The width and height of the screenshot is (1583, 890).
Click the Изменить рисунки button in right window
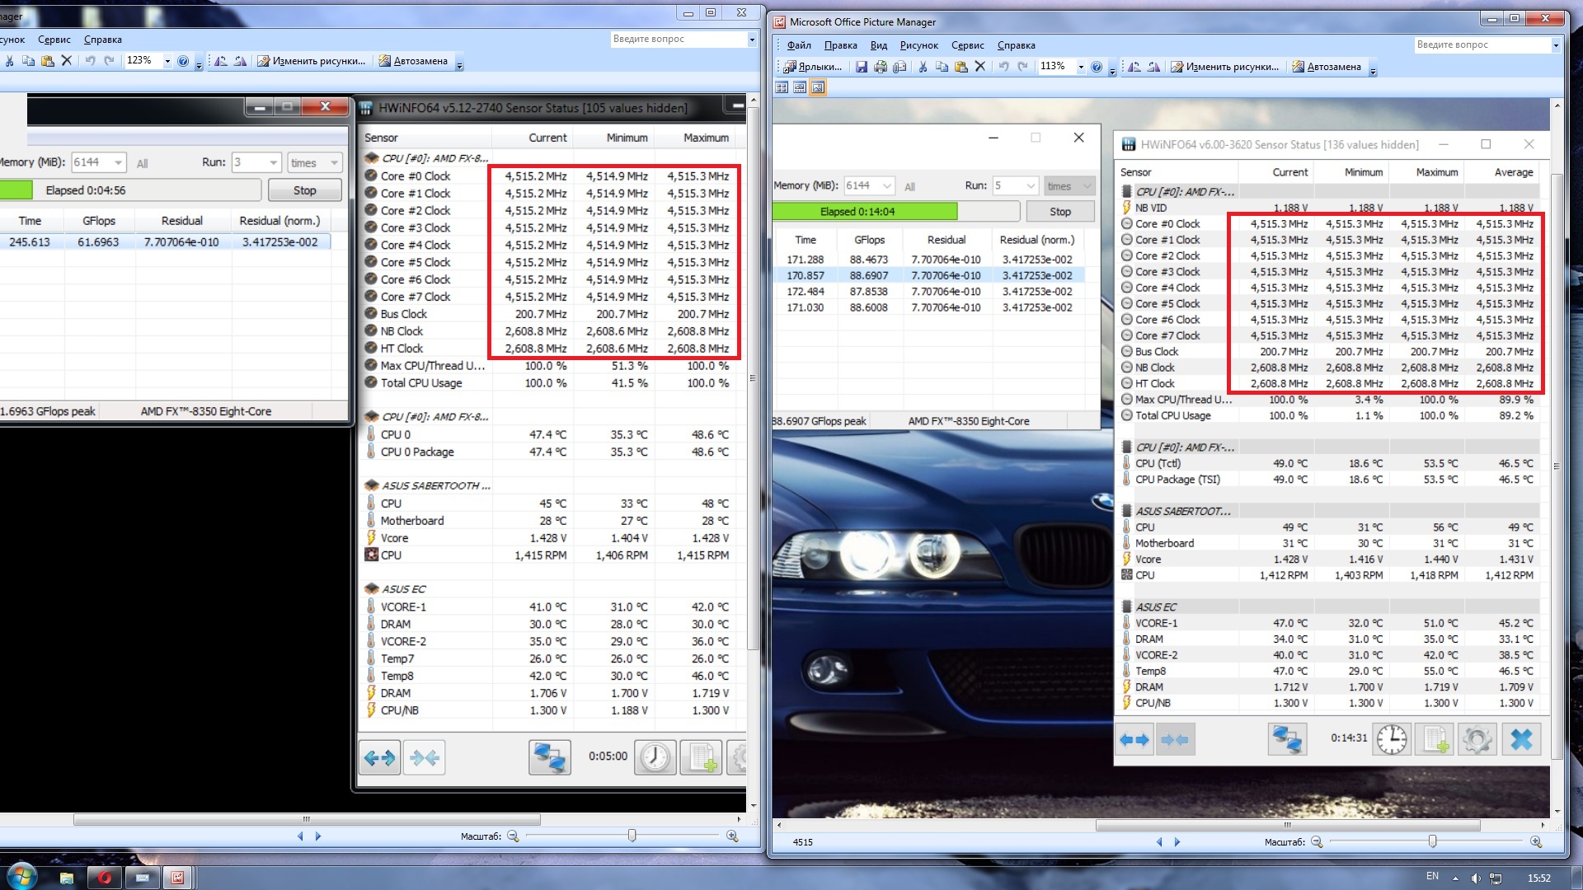[x=1224, y=67]
